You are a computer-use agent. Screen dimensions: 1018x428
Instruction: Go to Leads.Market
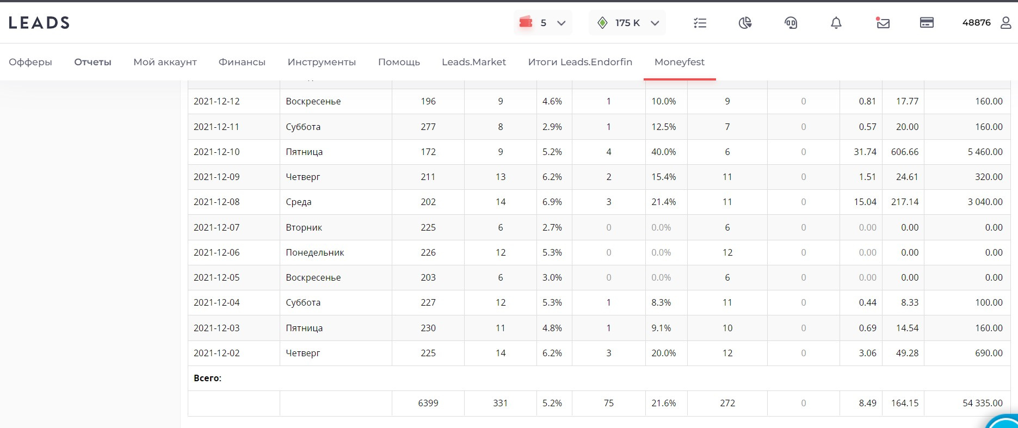click(474, 62)
